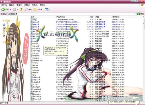Open the 工具(T) menu

(x=35, y=5)
